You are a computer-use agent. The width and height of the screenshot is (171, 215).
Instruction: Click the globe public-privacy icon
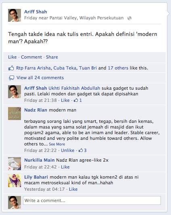click(129, 18)
